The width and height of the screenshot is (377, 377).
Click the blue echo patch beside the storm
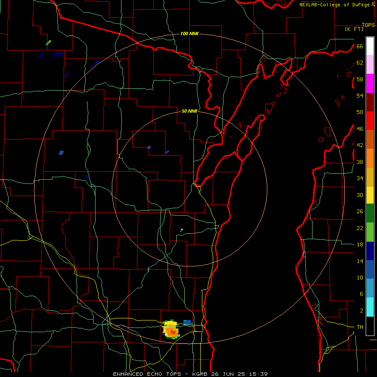(188, 322)
